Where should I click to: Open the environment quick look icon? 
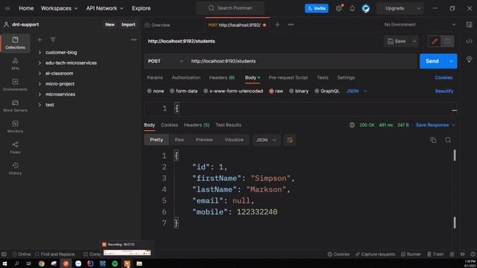click(x=469, y=25)
